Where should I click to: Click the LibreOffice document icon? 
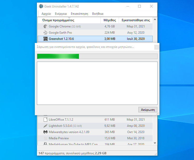(x=45, y=120)
